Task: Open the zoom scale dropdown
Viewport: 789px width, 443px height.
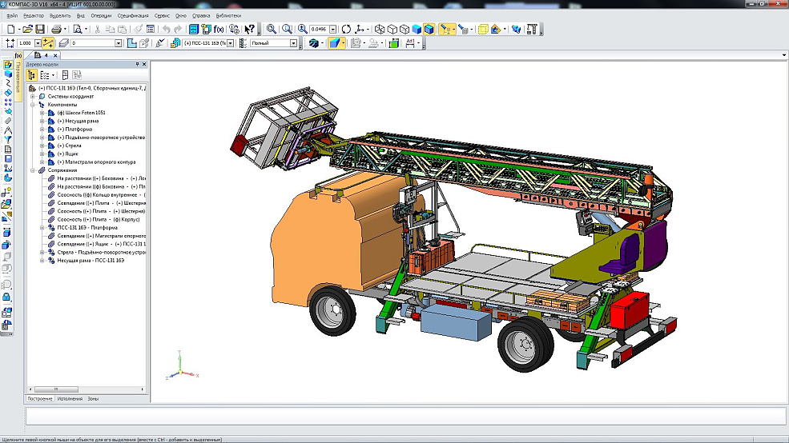Action: [x=334, y=29]
